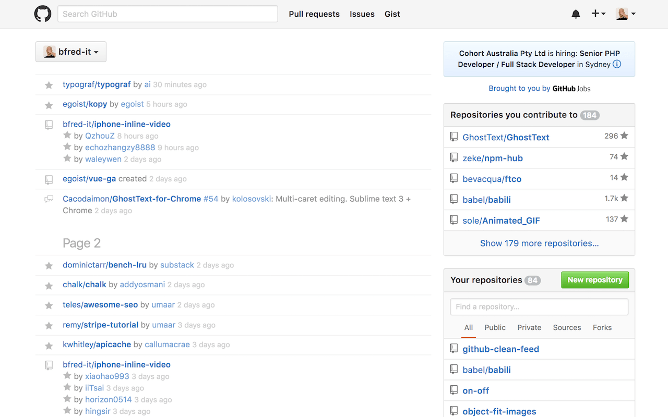Screen dimensions: 668x417
Task: Open the profile avatar menu
Action: [625, 14]
